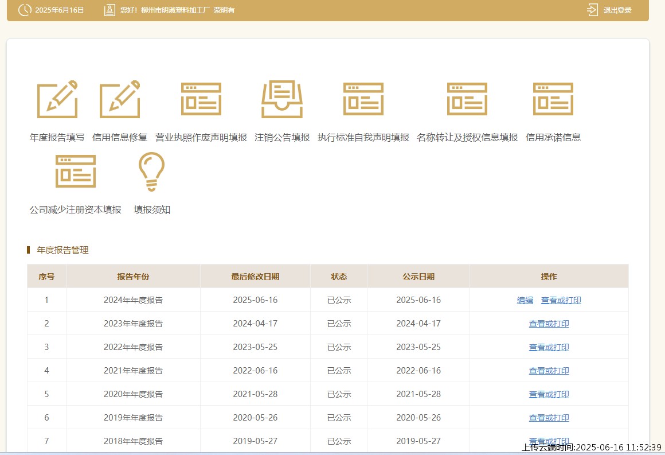Click the user profile icon in header
Image resolution: width=665 pixels, height=455 pixels.
point(109,10)
